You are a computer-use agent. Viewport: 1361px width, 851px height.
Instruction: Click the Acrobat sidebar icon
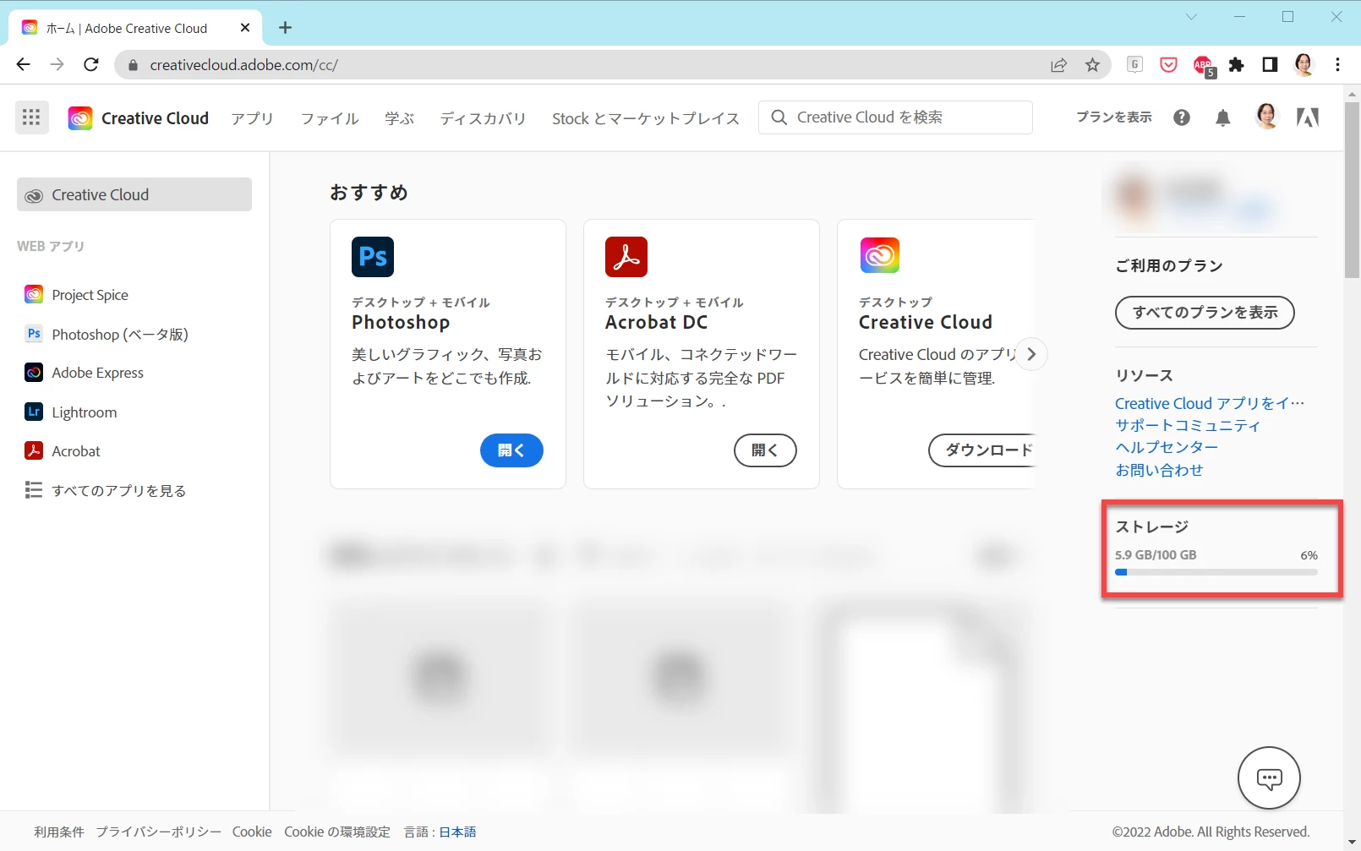pyautogui.click(x=34, y=450)
